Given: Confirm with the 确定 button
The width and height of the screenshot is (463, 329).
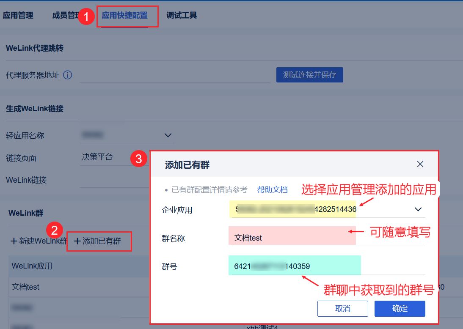Looking at the screenshot, I should (x=400, y=309).
